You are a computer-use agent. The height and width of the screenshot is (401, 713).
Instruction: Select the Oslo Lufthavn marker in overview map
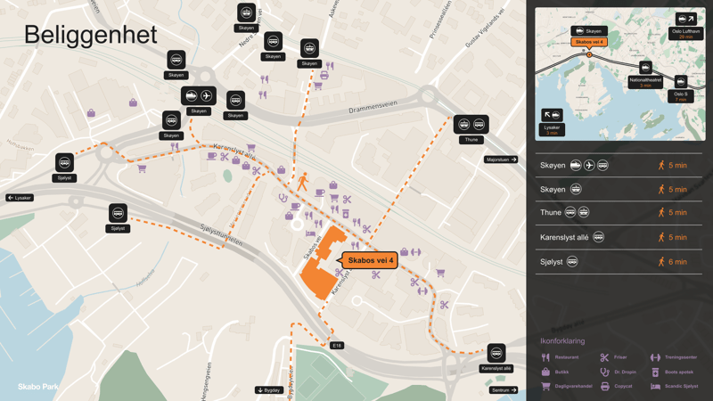click(685, 20)
